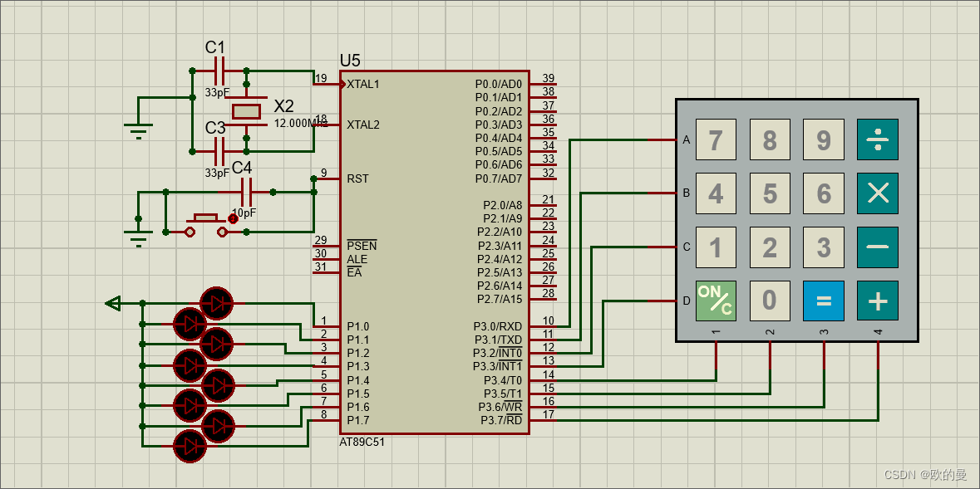
Task: Click the P0.0/AD0 pin label
Action: click(x=499, y=84)
